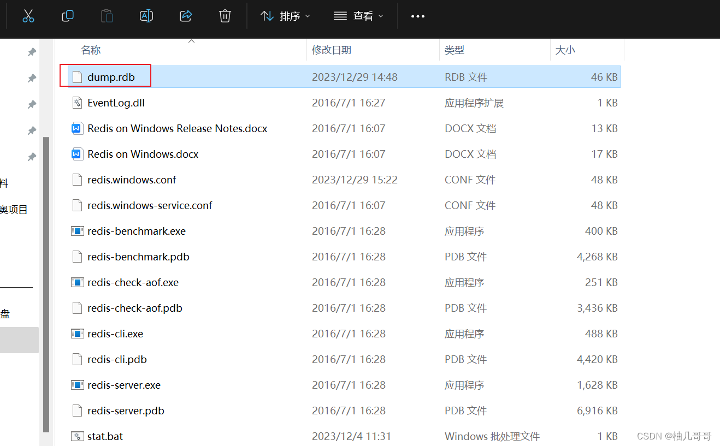Image resolution: width=720 pixels, height=446 pixels.
Task: Click the 6,916 KB size cell
Action: click(597, 411)
